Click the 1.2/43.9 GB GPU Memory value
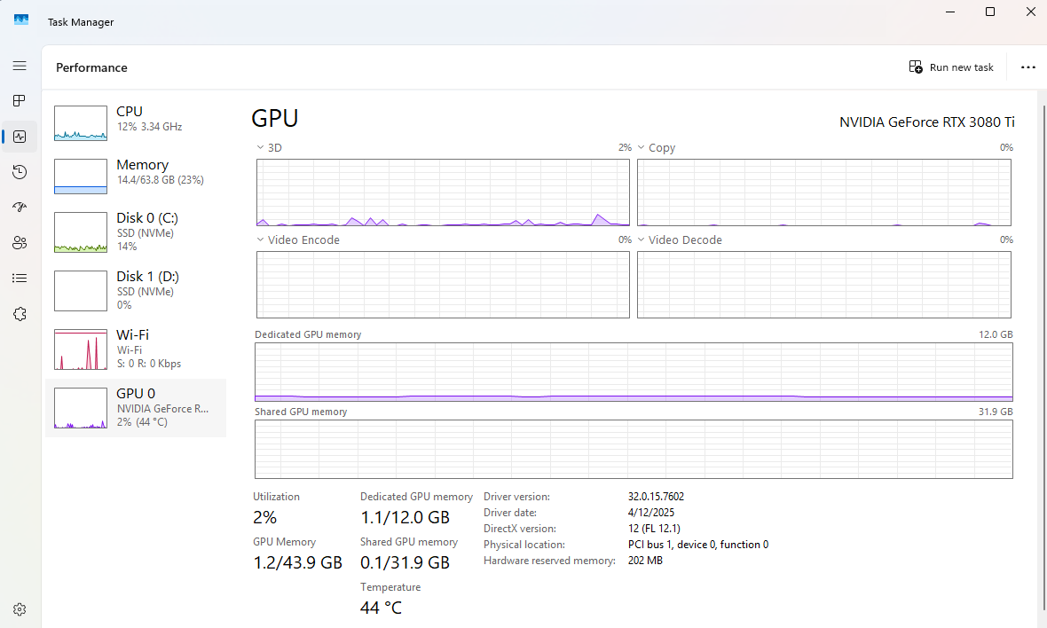Viewport: 1047px width, 628px height. [298, 562]
